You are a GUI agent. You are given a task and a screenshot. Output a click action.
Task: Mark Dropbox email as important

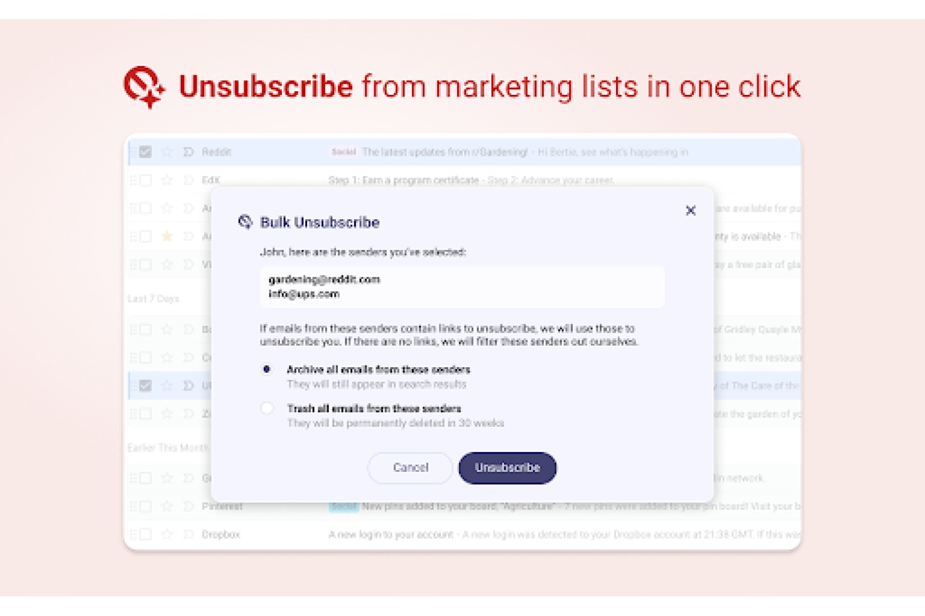[x=189, y=535]
